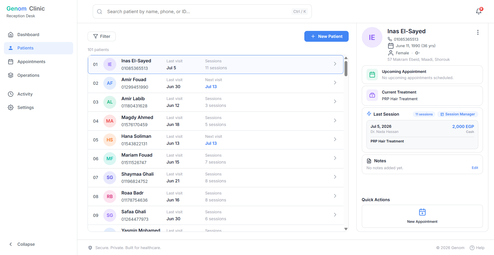Click the 11 sessions badge
Screen dimensions: 494x255
pos(424,114)
